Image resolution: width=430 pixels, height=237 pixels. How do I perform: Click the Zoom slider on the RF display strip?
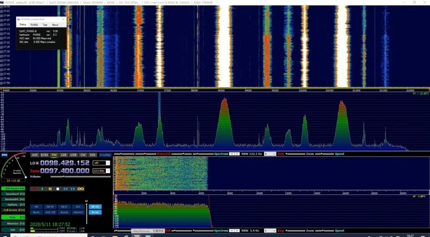click(x=295, y=154)
